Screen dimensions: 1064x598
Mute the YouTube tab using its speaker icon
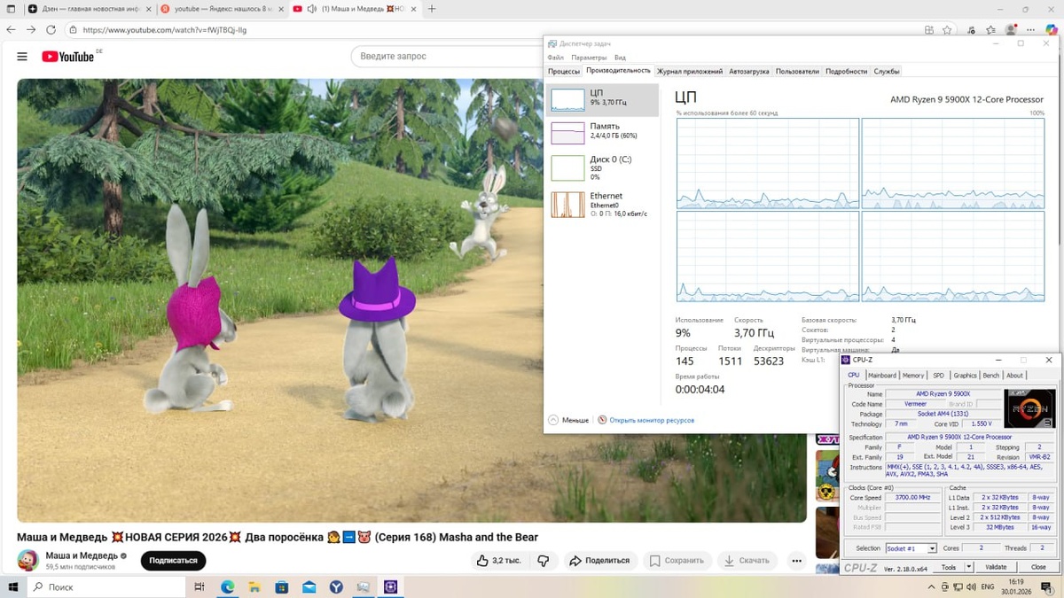pyautogui.click(x=311, y=9)
